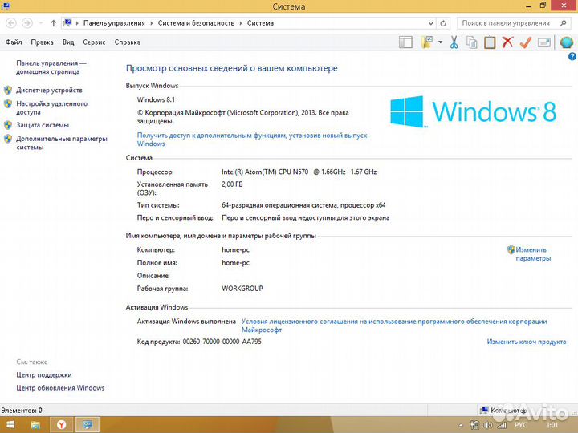The width and height of the screenshot is (578, 433).
Task: Click the computer icon in the address bar
Action: pyautogui.click(x=67, y=23)
